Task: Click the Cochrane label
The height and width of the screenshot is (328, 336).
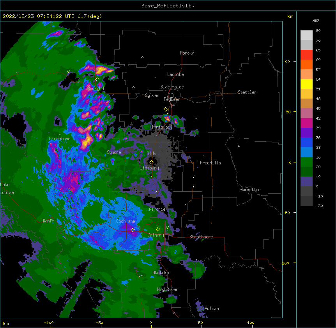Action: [126, 221]
